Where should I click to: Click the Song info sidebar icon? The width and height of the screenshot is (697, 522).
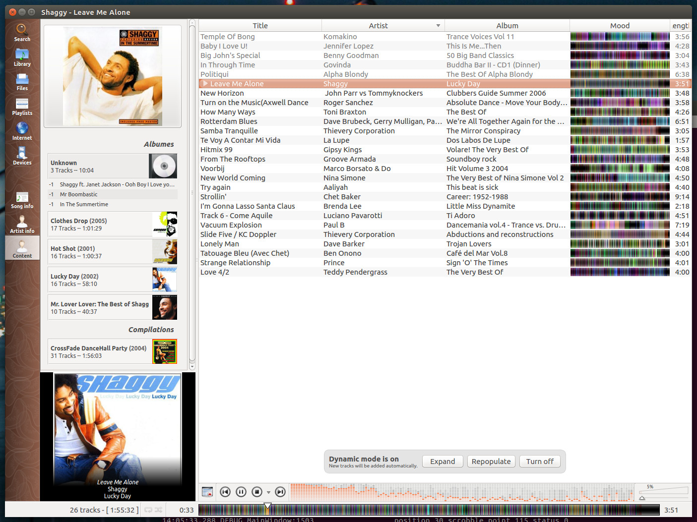22,200
